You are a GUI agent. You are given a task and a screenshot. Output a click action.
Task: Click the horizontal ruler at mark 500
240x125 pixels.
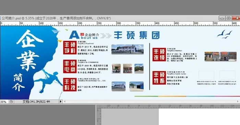(196, 24)
